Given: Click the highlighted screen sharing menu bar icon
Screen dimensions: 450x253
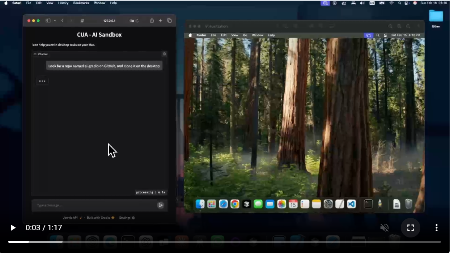Looking at the screenshot, I should (x=325, y=3).
